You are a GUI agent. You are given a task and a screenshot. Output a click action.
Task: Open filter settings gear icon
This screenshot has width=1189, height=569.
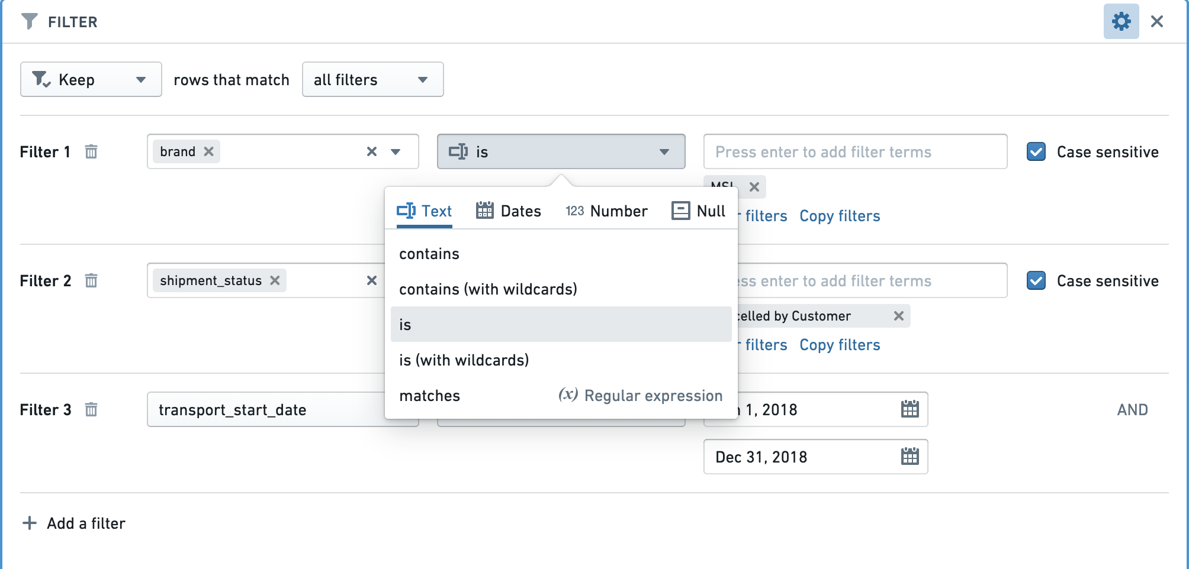[x=1121, y=21]
